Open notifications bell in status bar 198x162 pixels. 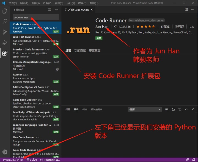tap(194, 160)
